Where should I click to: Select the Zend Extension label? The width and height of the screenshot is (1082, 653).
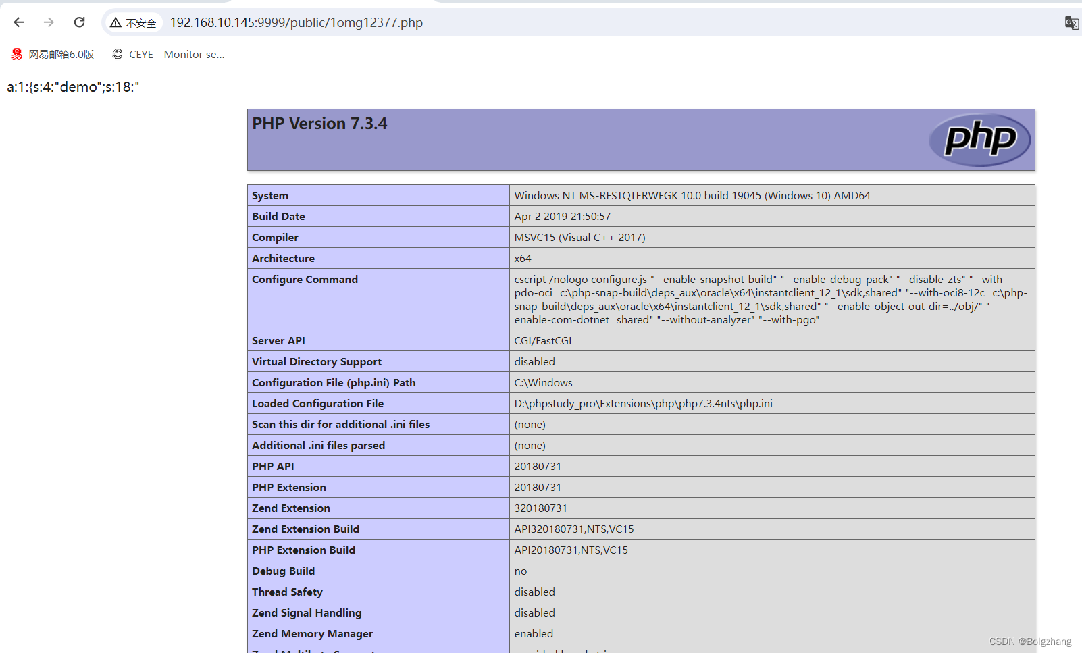pos(290,508)
